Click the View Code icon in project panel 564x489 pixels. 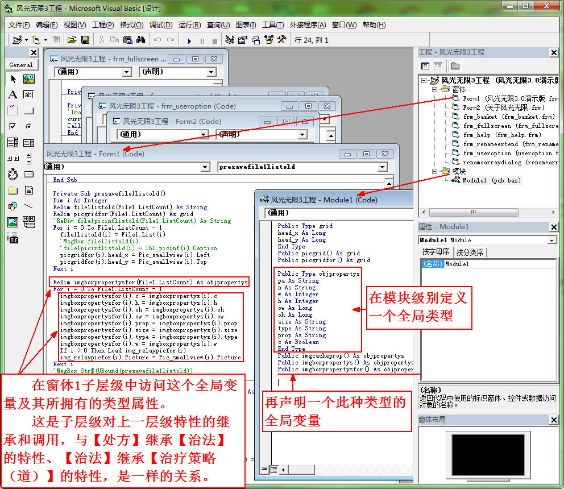pos(425,66)
